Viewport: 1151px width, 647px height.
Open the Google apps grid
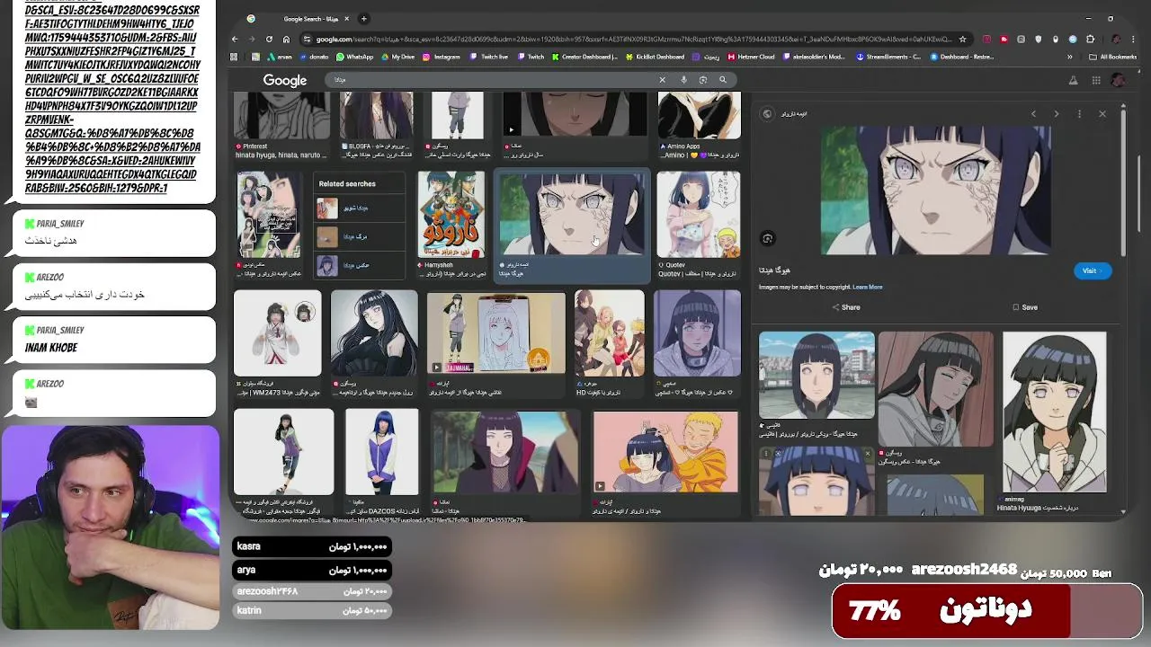[1095, 80]
